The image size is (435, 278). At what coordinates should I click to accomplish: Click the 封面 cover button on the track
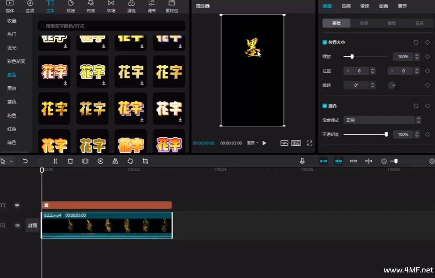pyautogui.click(x=32, y=226)
